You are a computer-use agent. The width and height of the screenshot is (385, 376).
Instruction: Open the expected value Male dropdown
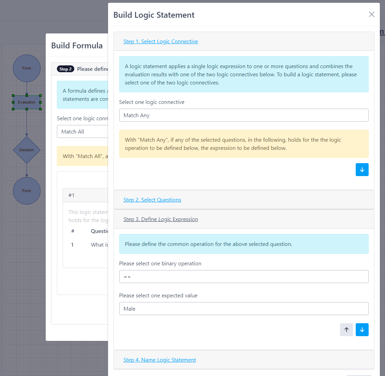point(244,309)
